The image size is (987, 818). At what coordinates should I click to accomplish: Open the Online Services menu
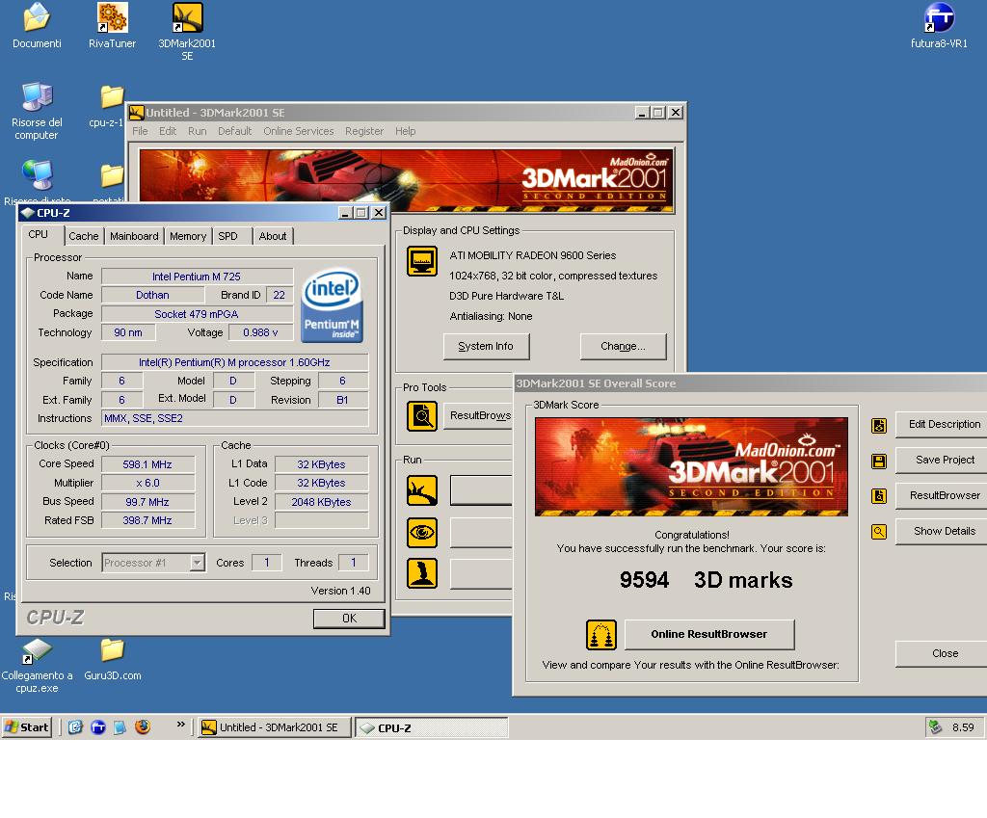[299, 131]
